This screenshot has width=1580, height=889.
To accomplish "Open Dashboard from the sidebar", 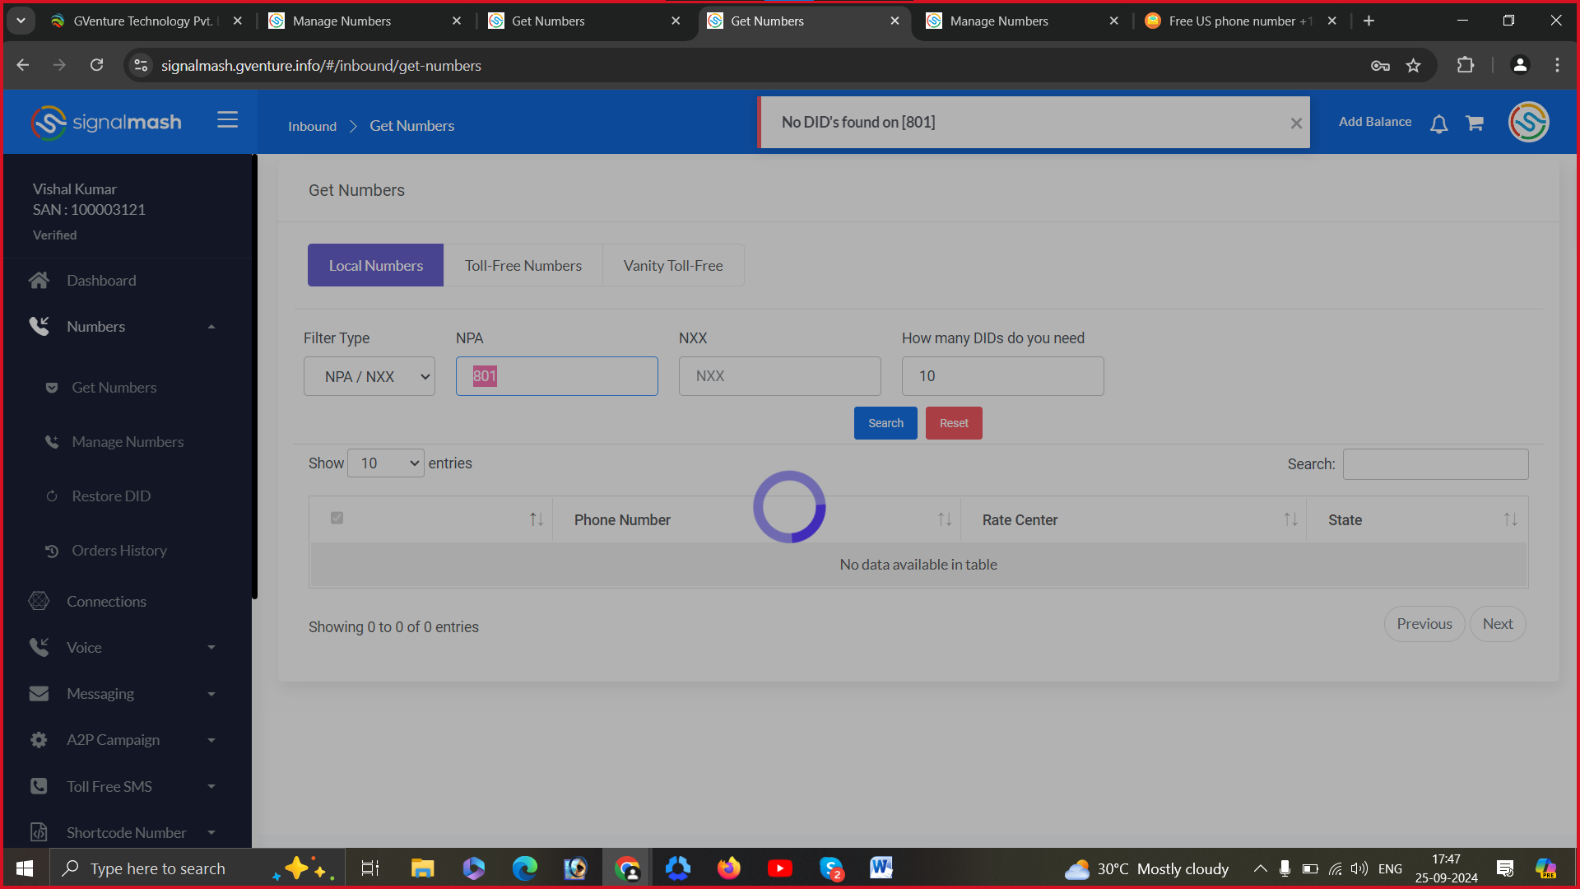I will pos(101,281).
